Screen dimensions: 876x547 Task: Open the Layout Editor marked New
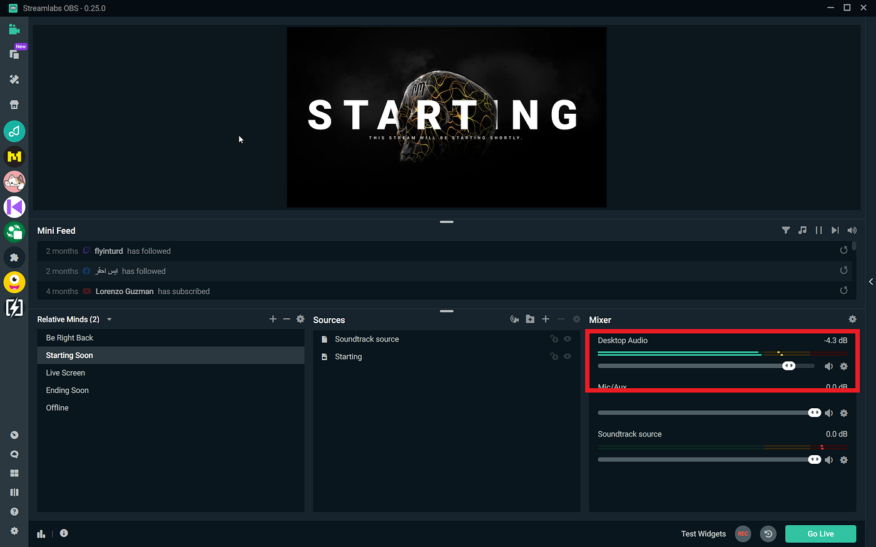tap(14, 54)
